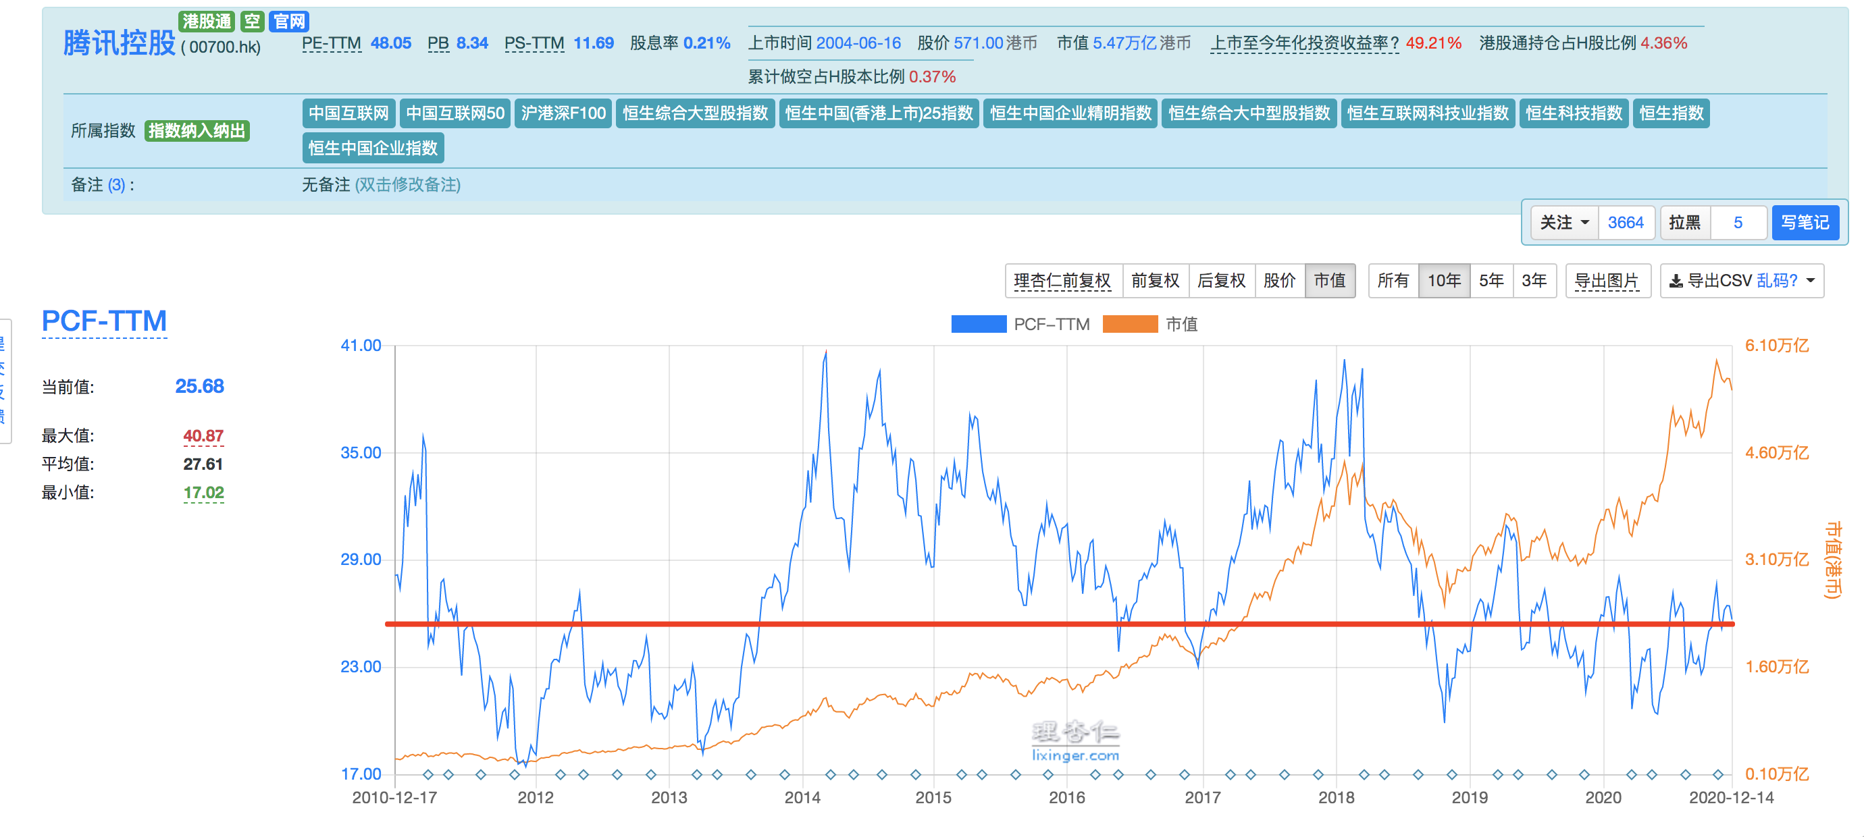Click the 乱码? help link
1864x837 pixels.
(x=1777, y=281)
